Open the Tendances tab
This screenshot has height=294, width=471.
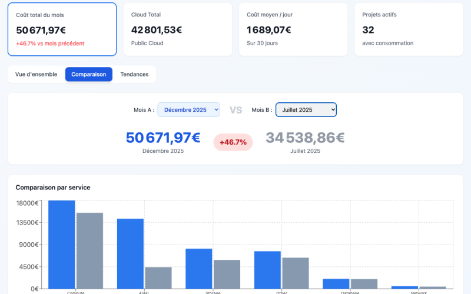click(134, 75)
